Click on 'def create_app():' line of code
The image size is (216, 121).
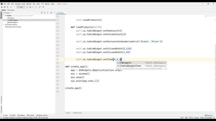point(77,67)
